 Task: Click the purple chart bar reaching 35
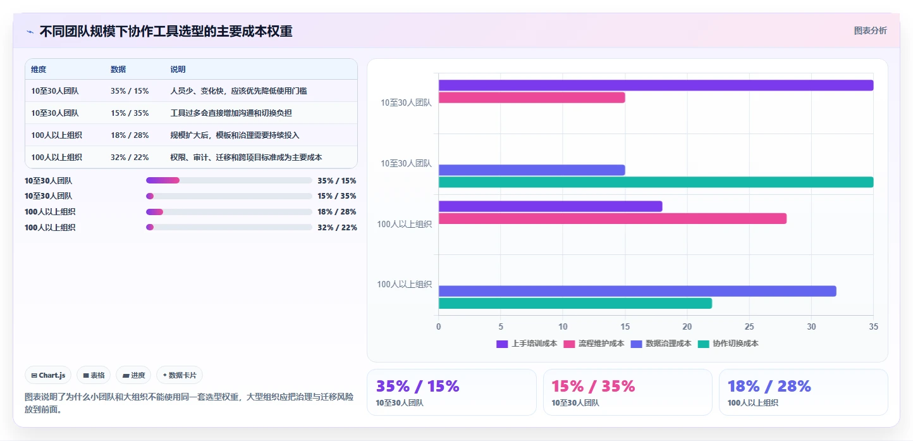[x=656, y=85]
